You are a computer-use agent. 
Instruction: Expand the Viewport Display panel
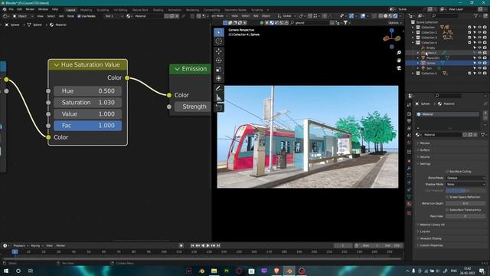(430, 238)
